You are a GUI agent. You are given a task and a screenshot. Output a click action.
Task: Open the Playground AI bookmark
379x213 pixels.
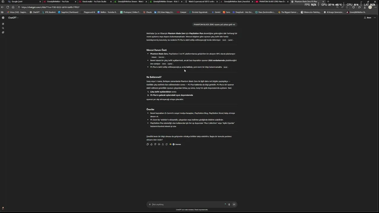click(88, 12)
